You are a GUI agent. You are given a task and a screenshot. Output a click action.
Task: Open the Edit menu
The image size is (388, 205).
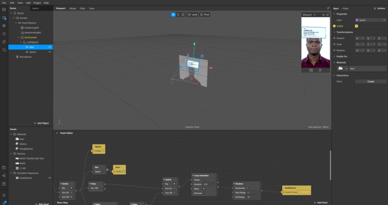(x=12, y=3)
